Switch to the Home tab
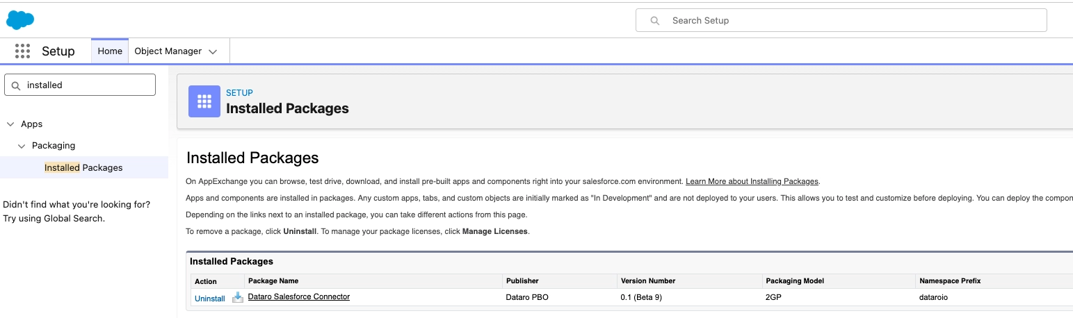Viewport: 1073px width, 318px height. [x=110, y=51]
